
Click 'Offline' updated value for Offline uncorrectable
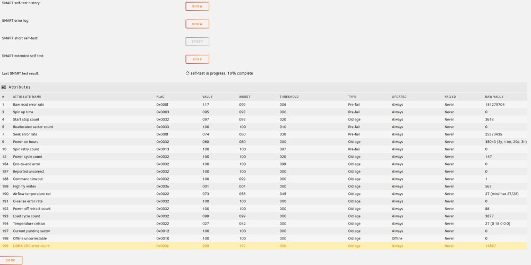coord(398,238)
